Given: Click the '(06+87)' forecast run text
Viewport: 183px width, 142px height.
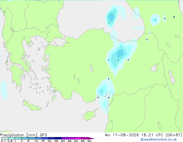Looking at the screenshot, I should point(174,135).
